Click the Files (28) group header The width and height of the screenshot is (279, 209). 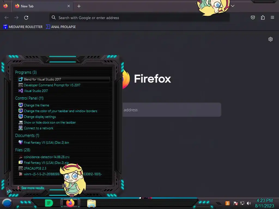coord(23,150)
